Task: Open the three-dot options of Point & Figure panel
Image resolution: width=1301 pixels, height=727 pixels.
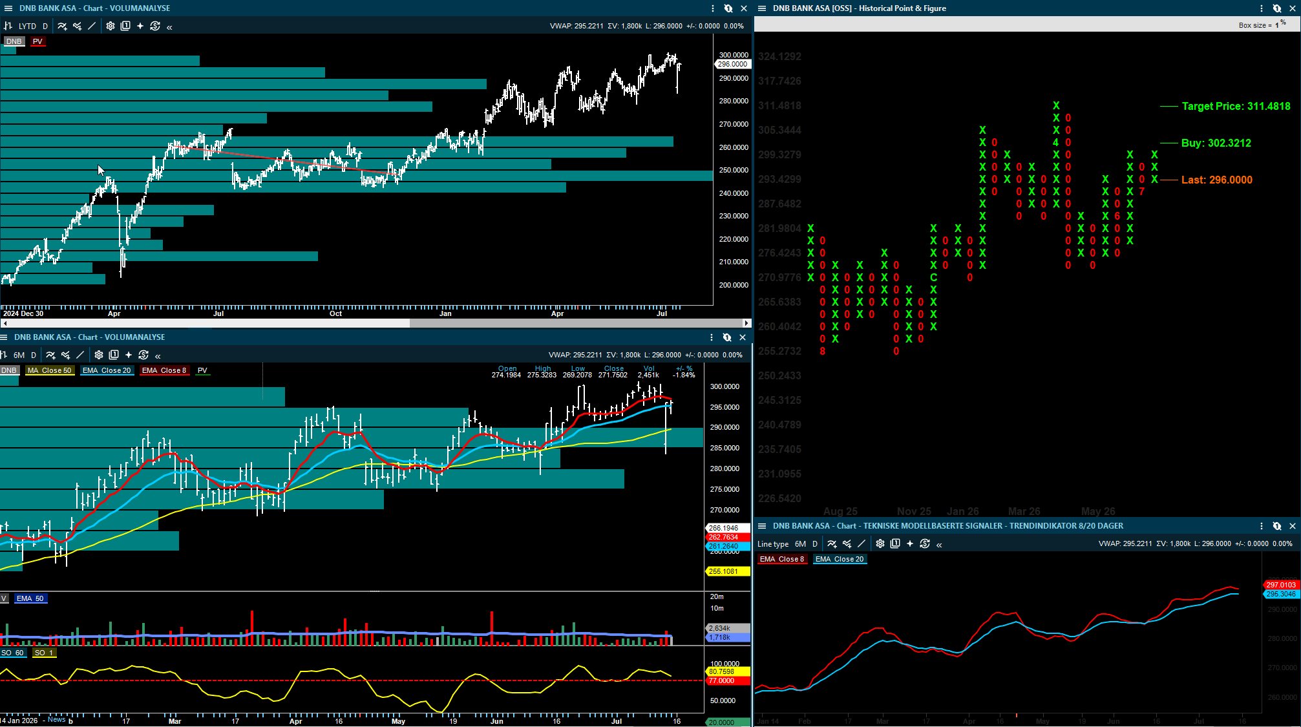Action: coord(1262,8)
